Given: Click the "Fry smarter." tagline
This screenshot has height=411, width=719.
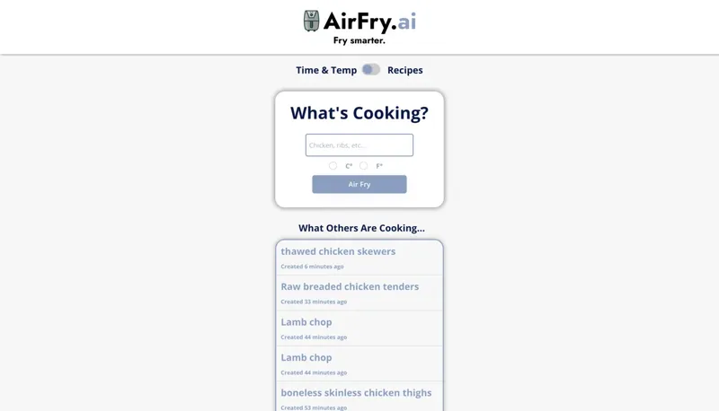Looking at the screenshot, I should [x=359, y=40].
